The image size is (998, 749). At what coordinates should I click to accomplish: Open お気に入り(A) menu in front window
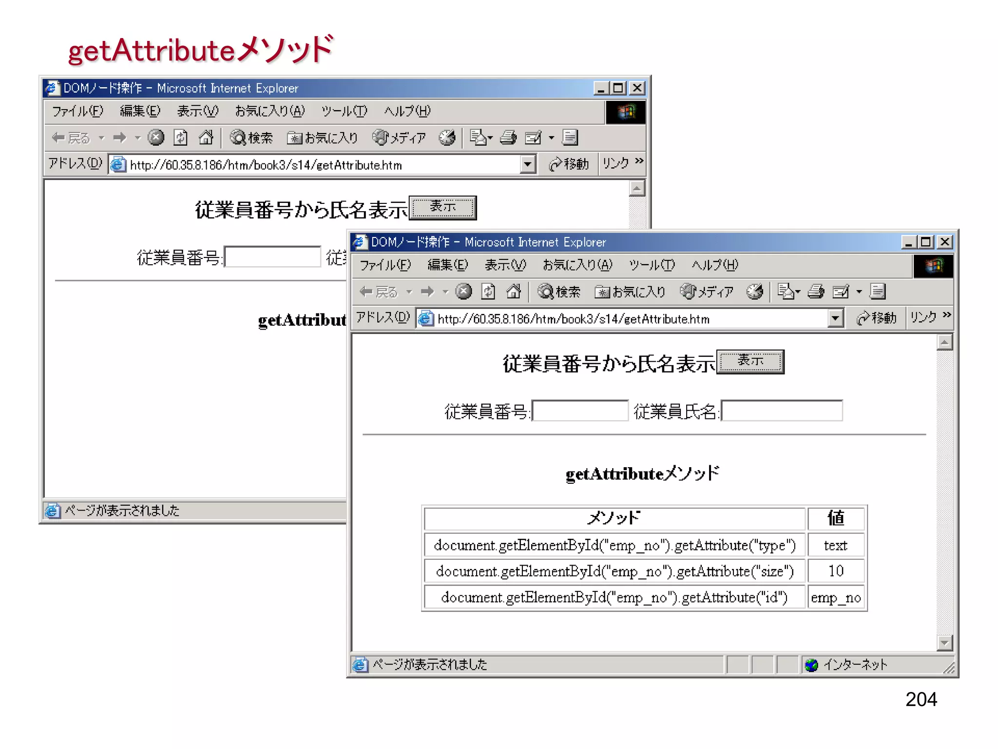[577, 265]
